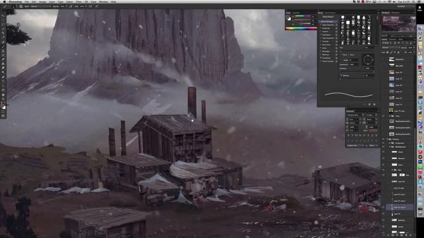Select the Zoom tool
Screen dimensions: 424x238
coord(3,99)
